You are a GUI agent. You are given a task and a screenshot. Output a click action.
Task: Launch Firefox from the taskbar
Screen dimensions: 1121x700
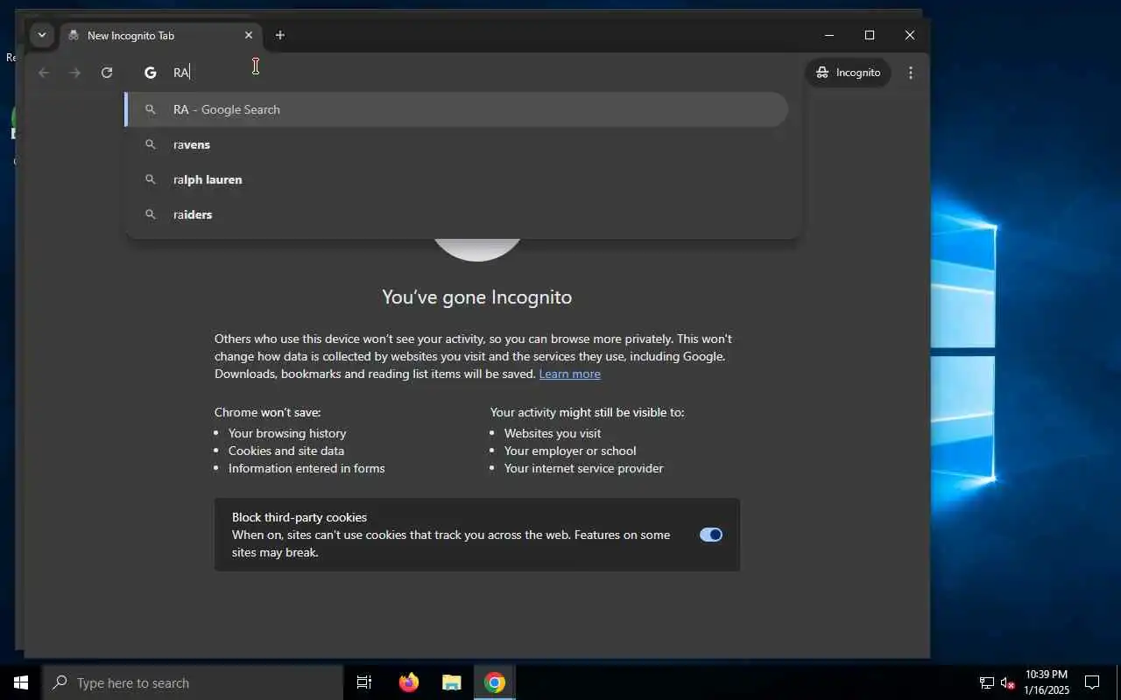coord(409,682)
